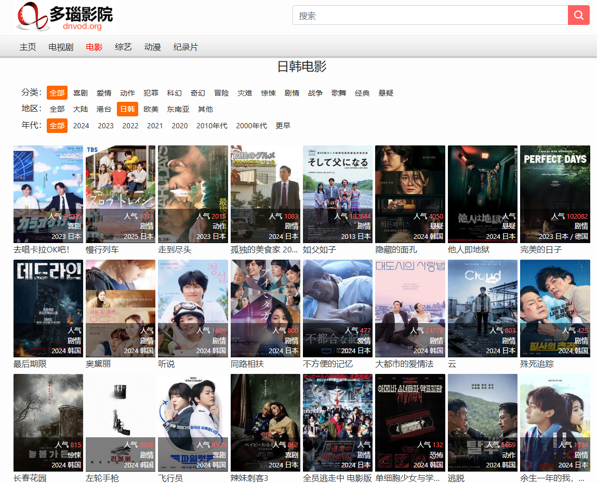Select 全部 in the 地区 filter row
Image resolution: width=597 pixels, height=483 pixels.
click(57, 109)
